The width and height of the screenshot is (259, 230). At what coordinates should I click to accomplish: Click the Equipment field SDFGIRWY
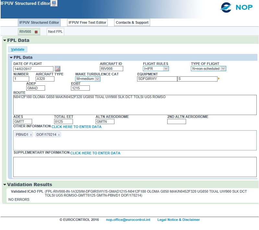click(157, 79)
